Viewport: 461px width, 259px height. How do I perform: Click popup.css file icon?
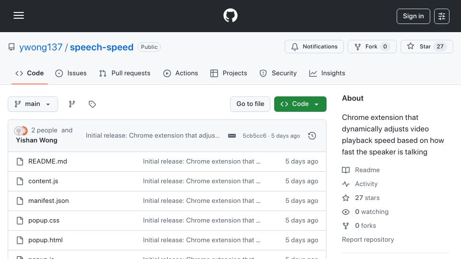tap(20, 221)
